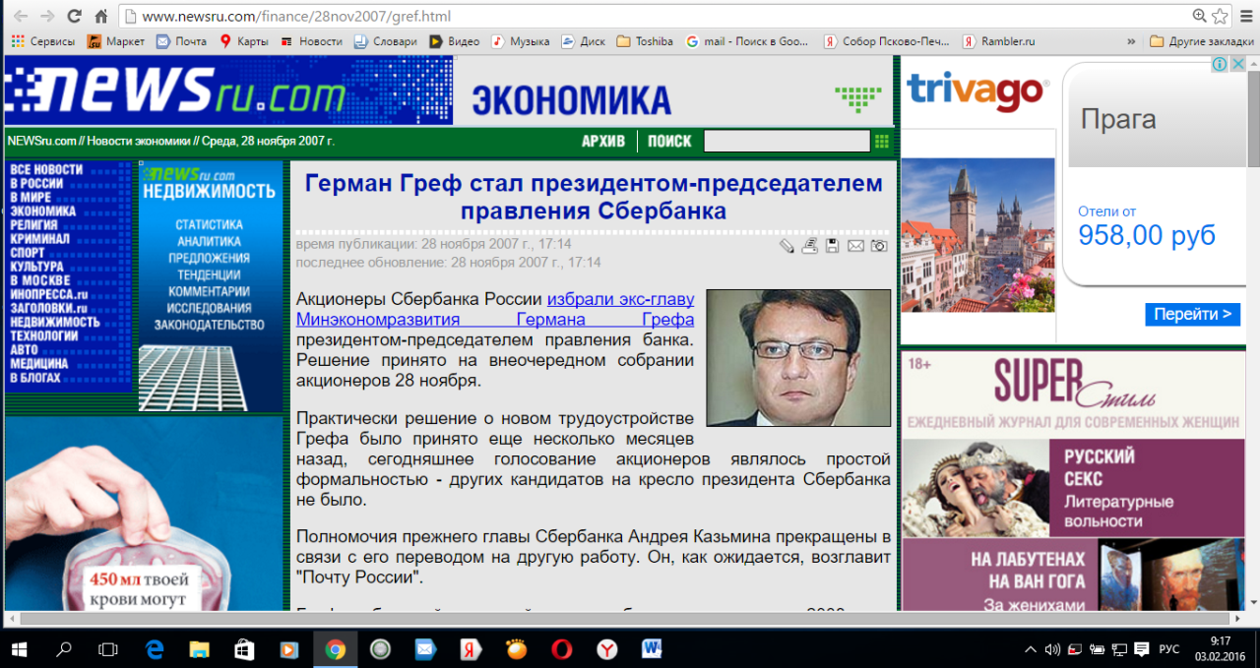Open the zoom indicator in the address bar

(1199, 16)
